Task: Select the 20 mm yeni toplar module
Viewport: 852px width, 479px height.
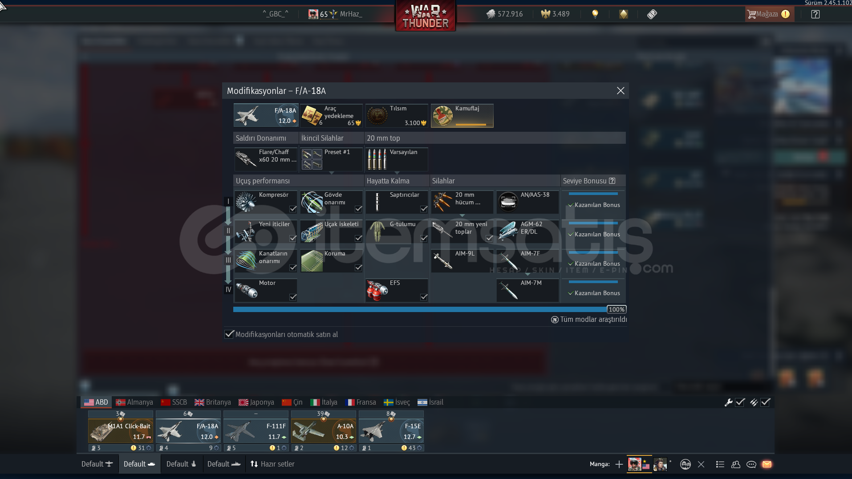Action: (x=462, y=231)
